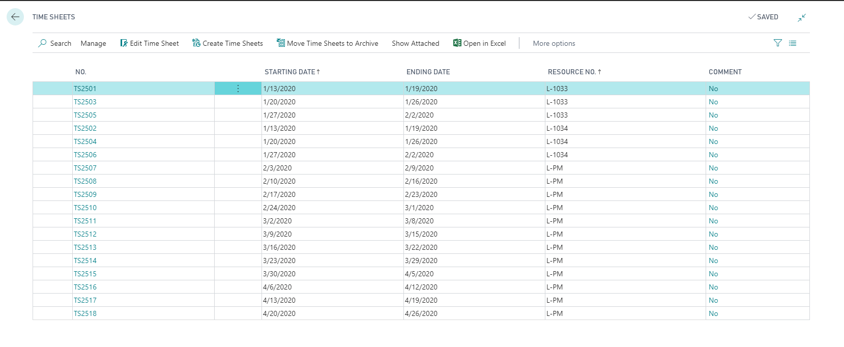Click the Create Time Sheets icon

(x=196, y=43)
